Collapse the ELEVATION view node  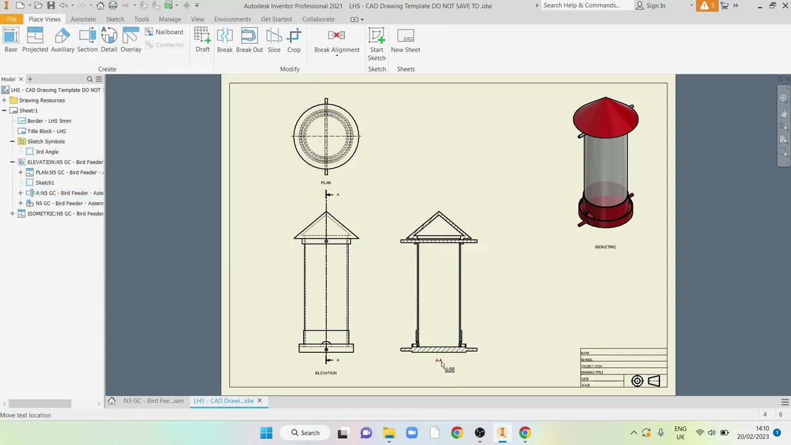12,162
